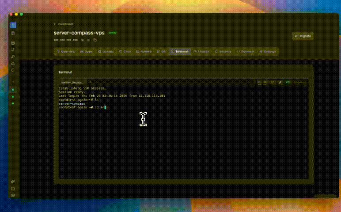Select the highlighted blue icon atop sidebar
The height and width of the screenshot is (212, 341).
(x=13, y=25)
